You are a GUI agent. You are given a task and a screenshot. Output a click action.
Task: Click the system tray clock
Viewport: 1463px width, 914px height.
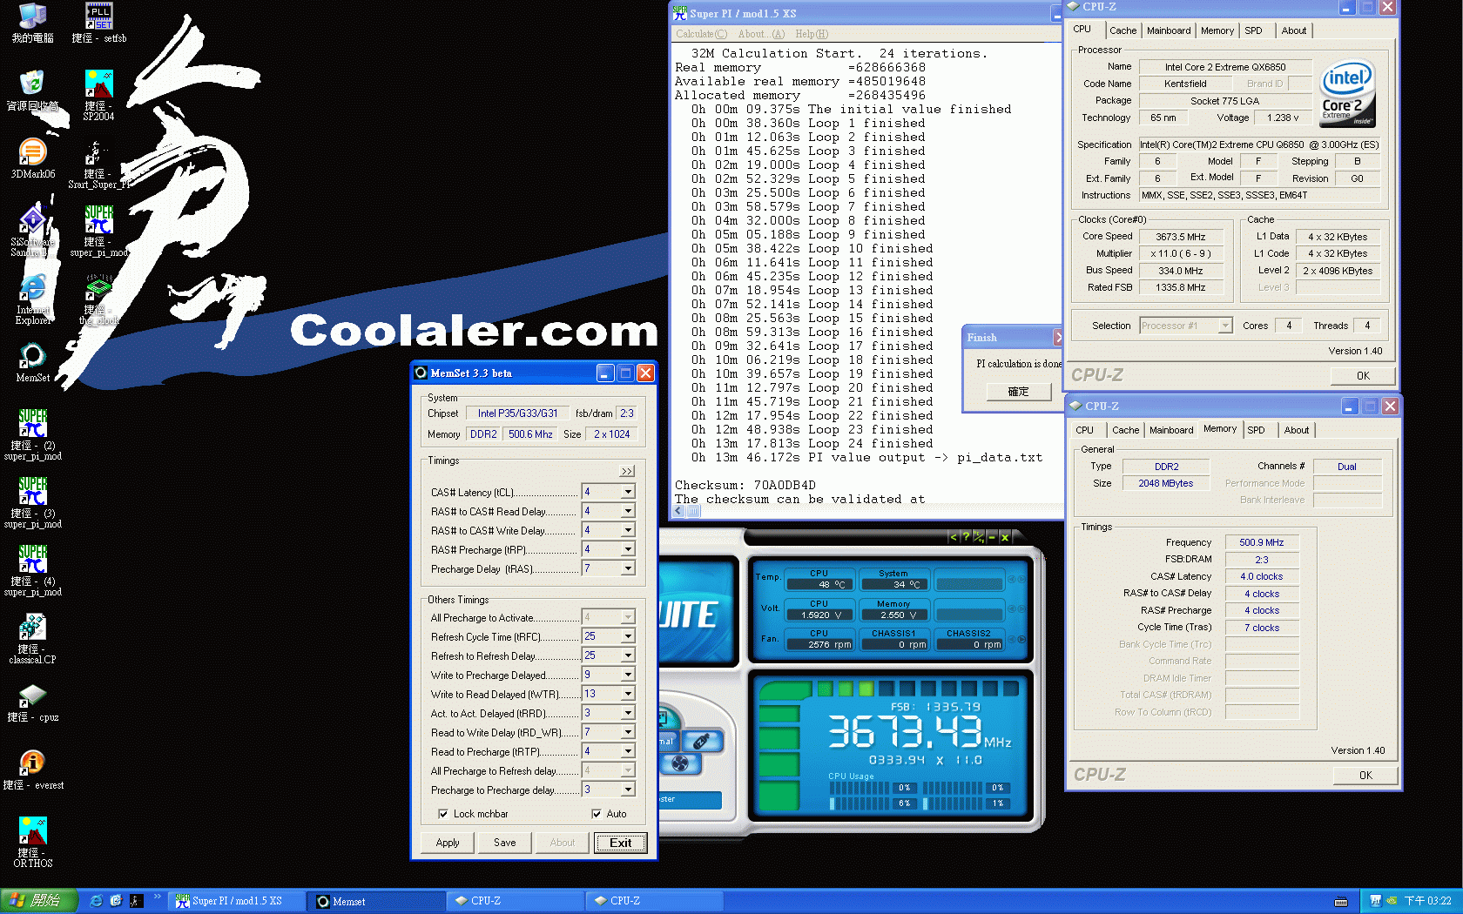tap(1427, 901)
